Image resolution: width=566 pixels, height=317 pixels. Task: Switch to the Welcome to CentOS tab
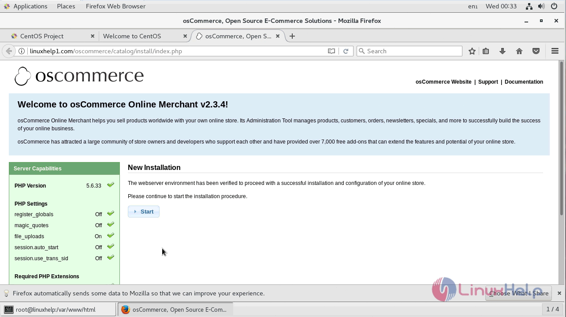[x=144, y=36]
